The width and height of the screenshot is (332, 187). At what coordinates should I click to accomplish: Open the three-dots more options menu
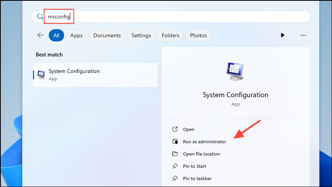pyautogui.click(x=303, y=35)
